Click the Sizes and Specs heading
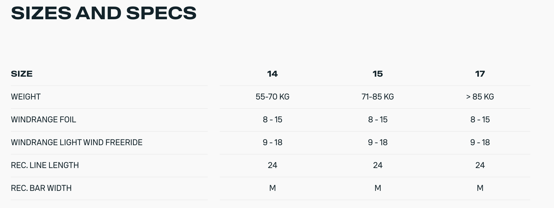Viewport: 554px width, 208px height. (104, 13)
